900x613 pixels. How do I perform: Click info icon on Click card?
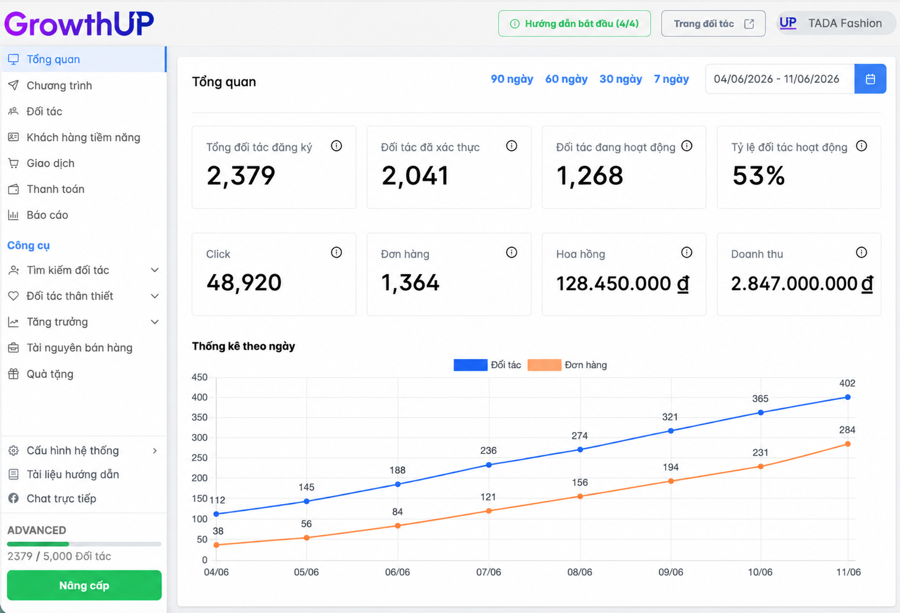tap(337, 252)
